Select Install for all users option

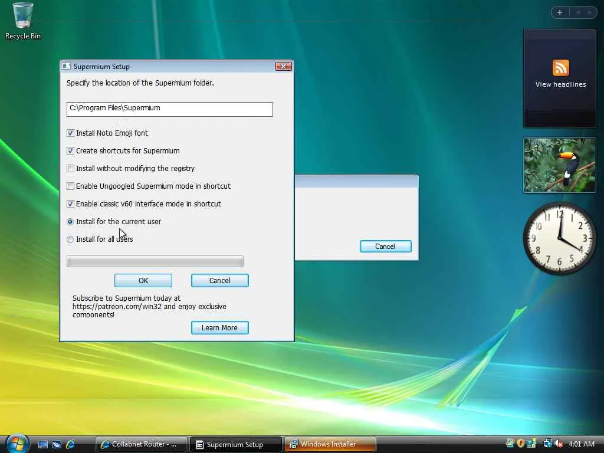pos(70,239)
